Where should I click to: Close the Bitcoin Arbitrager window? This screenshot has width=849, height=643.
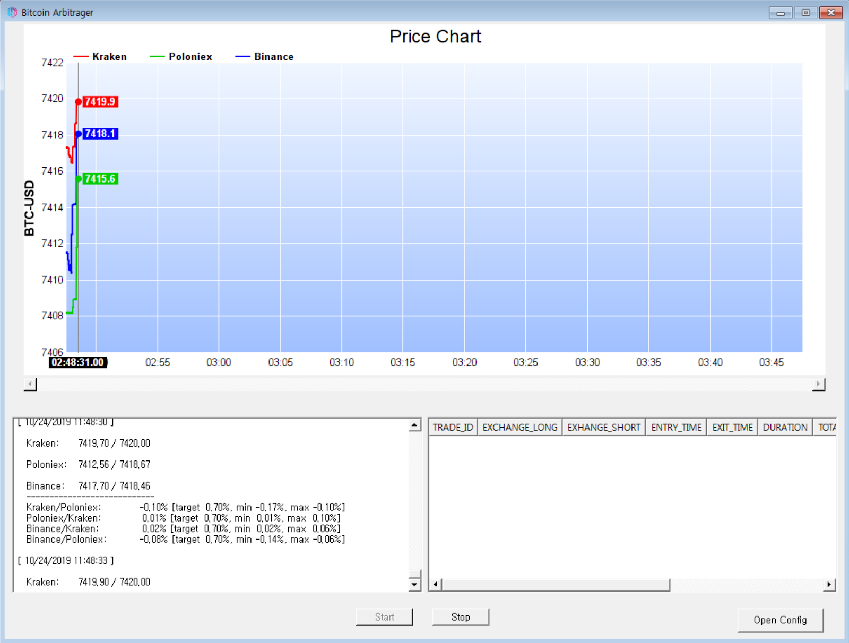point(831,13)
